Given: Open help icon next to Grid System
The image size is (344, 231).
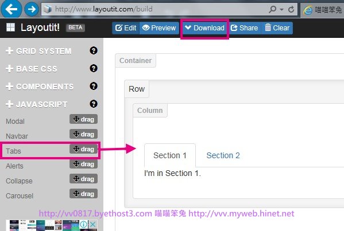Looking at the screenshot, I should click(x=94, y=50).
